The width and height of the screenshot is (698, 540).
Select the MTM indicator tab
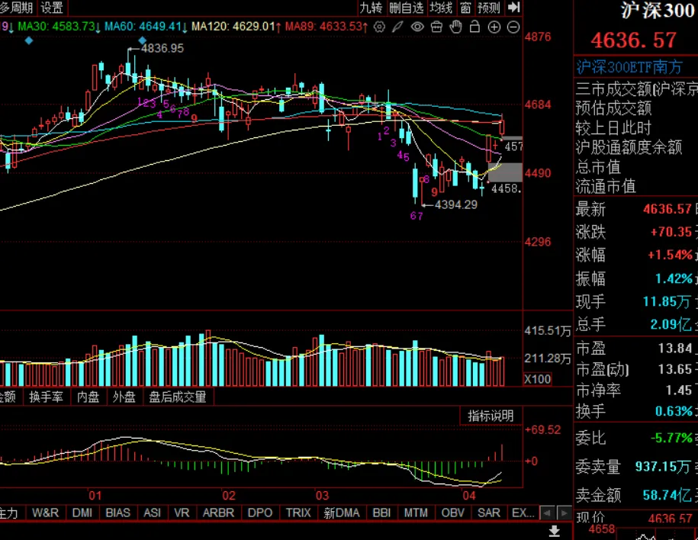pos(416,513)
